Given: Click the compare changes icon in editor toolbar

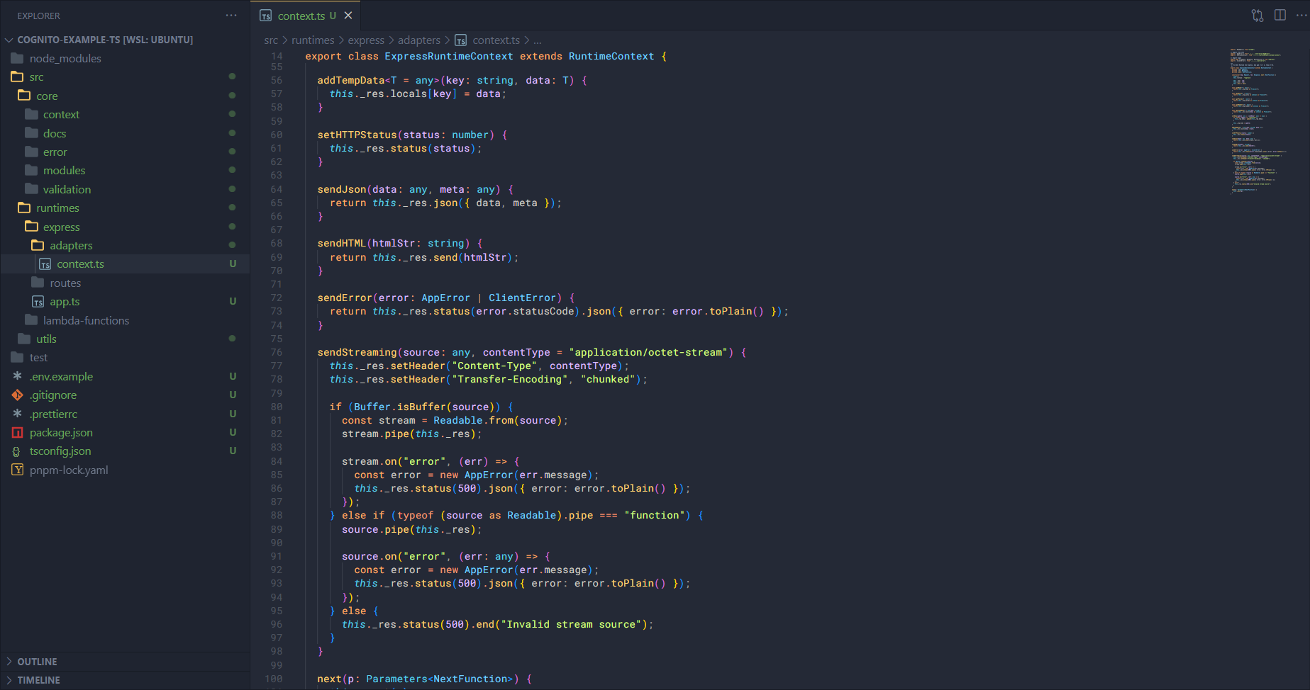Looking at the screenshot, I should (1258, 16).
